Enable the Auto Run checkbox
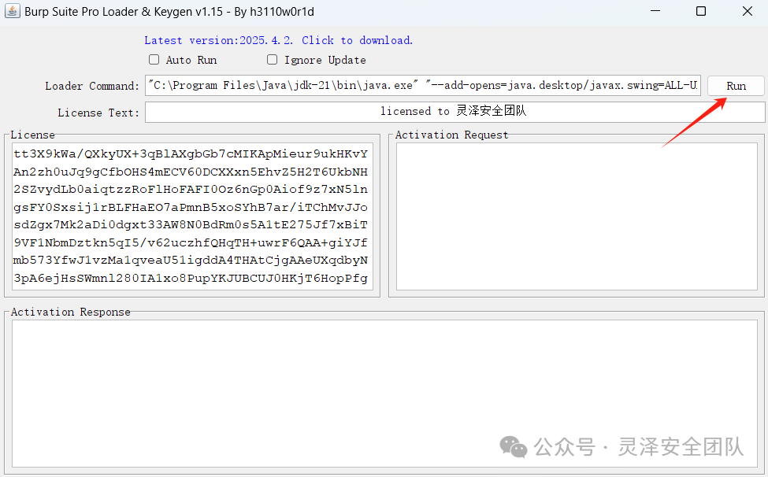The width and height of the screenshot is (768, 477). click(x=154, y=60)
